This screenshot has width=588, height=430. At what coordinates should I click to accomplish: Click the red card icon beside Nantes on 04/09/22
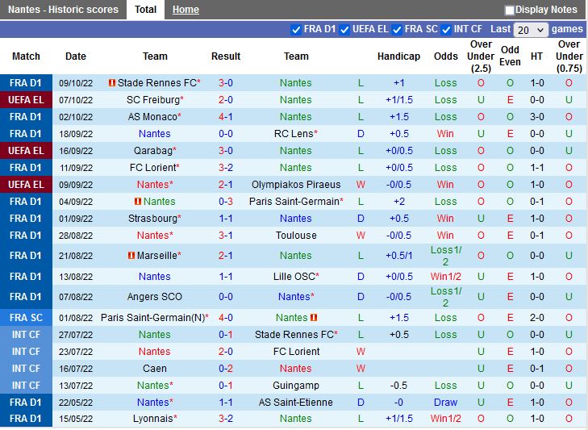(x=138, y=202)
